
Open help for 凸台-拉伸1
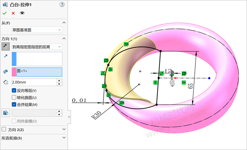(x=62, y=4)
